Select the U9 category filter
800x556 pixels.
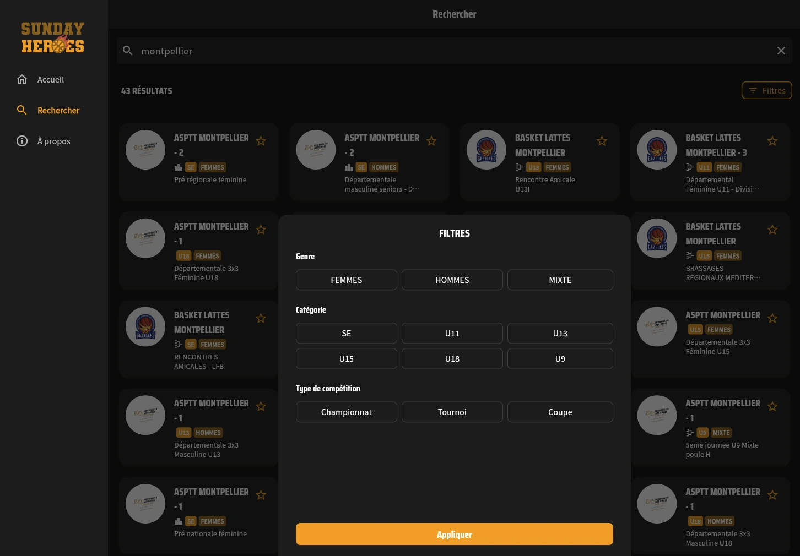click(x=560, y=358)
